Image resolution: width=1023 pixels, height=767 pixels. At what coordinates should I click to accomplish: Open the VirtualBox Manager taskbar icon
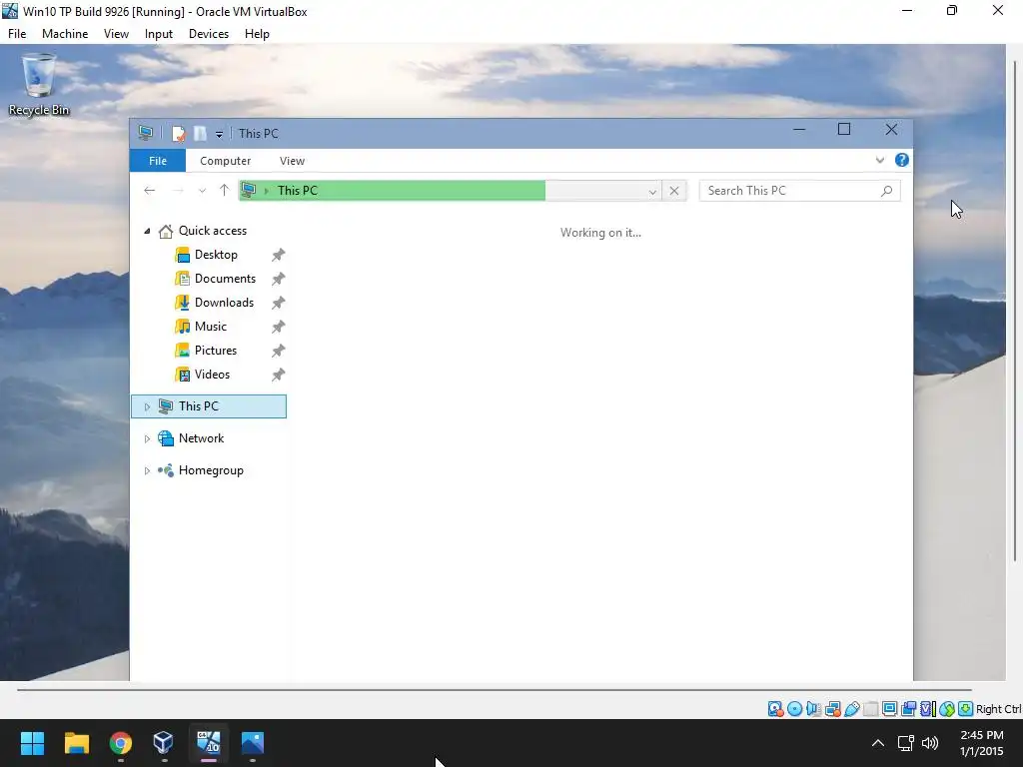164,743
